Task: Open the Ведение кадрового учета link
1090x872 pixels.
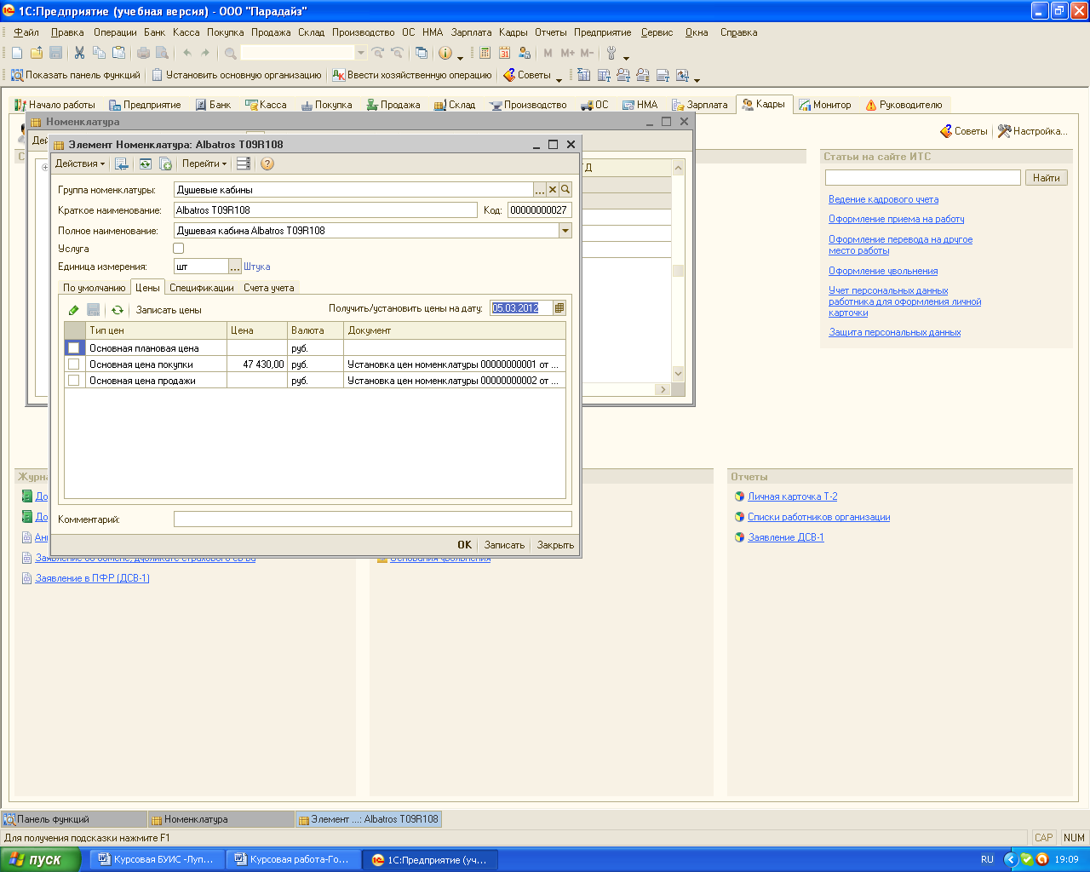Action: point(883,199)
